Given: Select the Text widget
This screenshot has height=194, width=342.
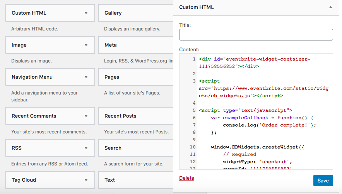Looking at the screenshot, I should coord(136,180).
